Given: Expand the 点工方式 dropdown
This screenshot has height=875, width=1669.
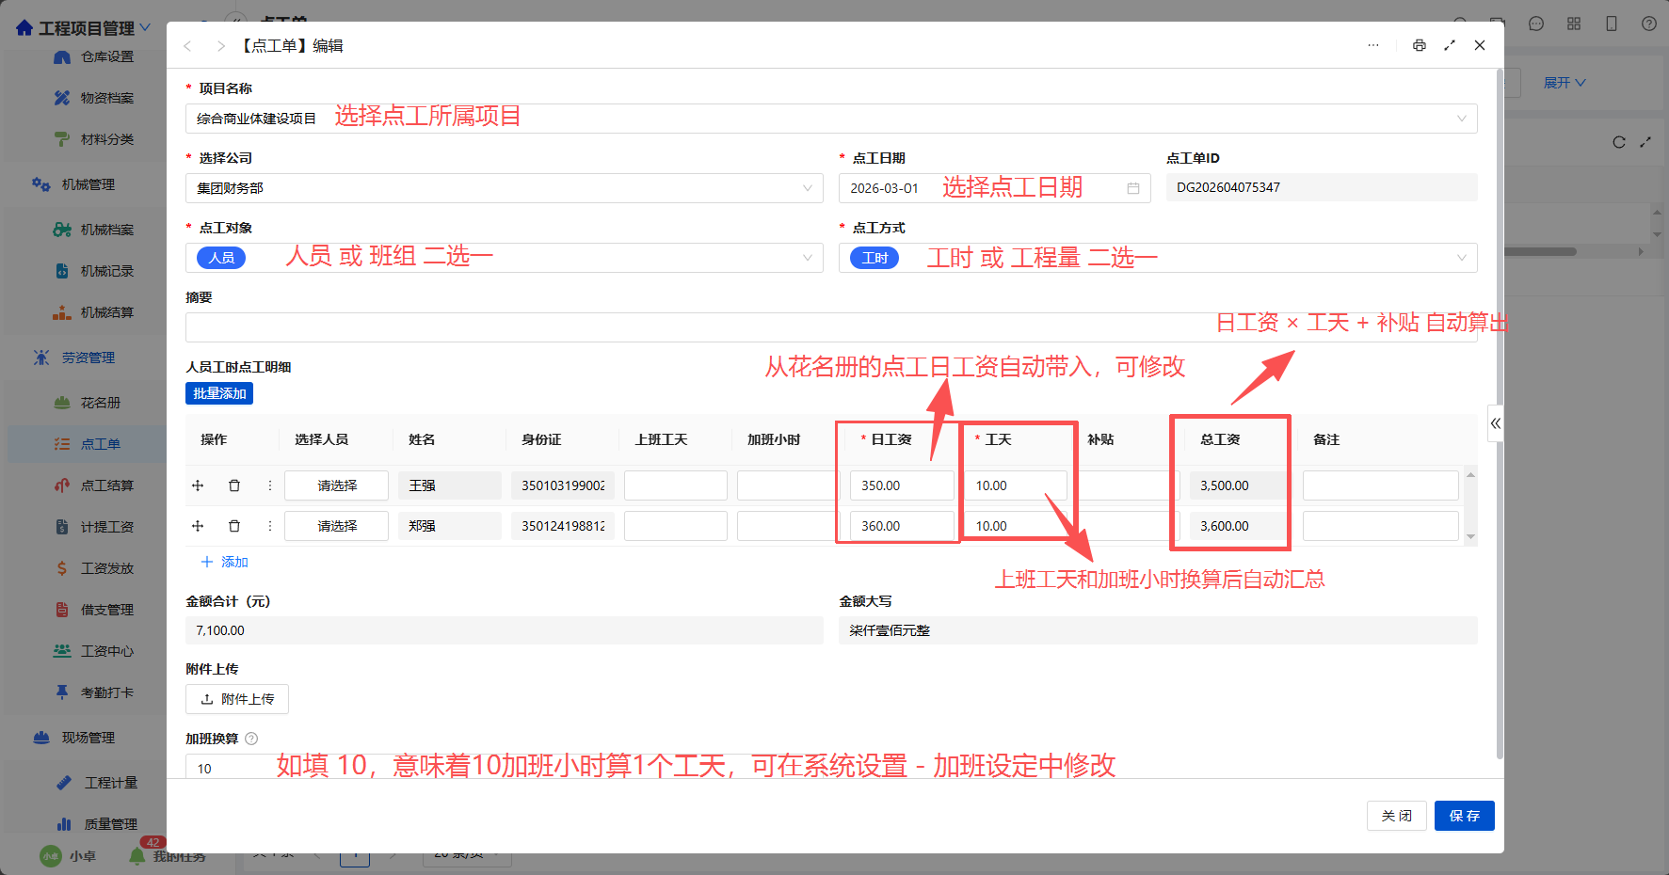Looking at the screenshot, I should pos(1462,258).
